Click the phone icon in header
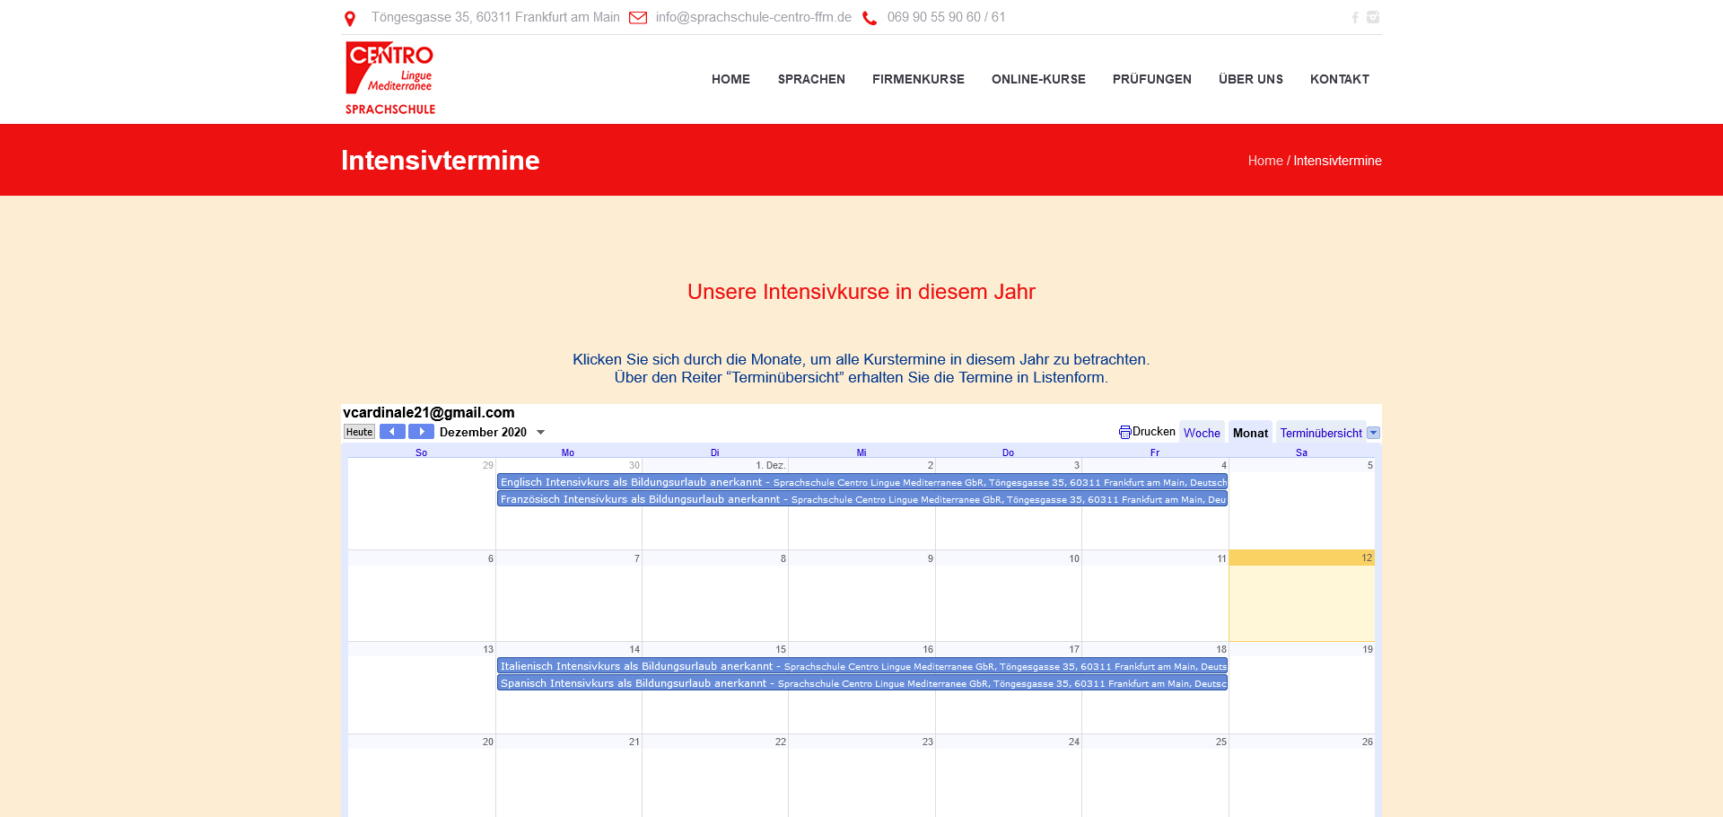The width and height of the screenshot is (1723, 817). coord(870,18)
